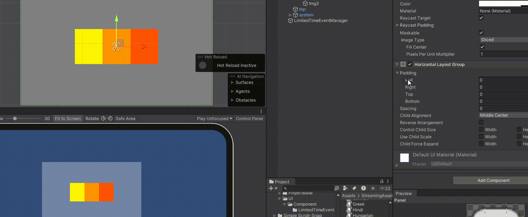The image size is (528, 217).
Task: Open the simulator Control Panel
Action: tap(249, 118)
